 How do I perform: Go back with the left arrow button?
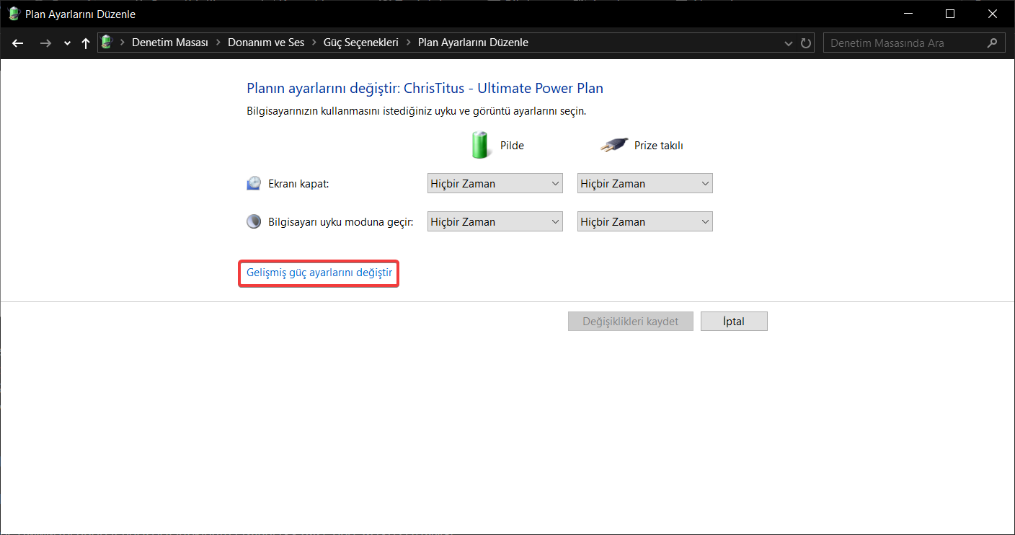pos(18,43)
